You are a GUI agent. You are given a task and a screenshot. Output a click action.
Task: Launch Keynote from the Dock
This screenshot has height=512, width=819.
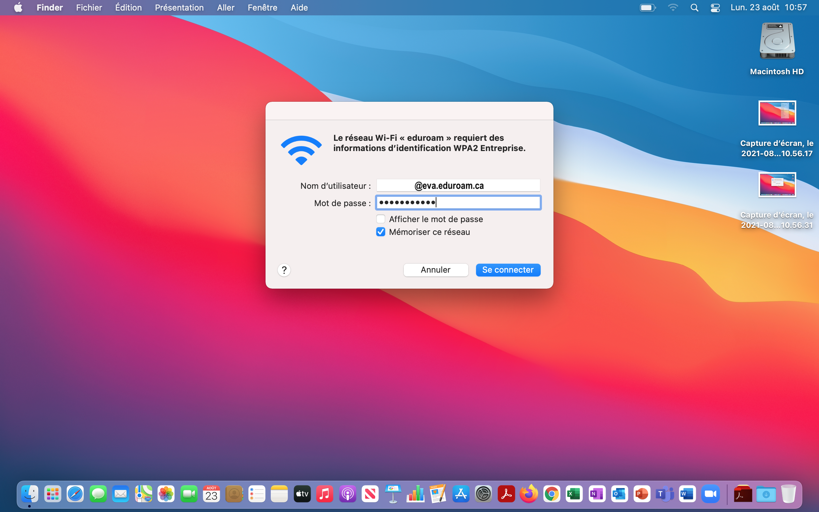[x=393, y=494]
